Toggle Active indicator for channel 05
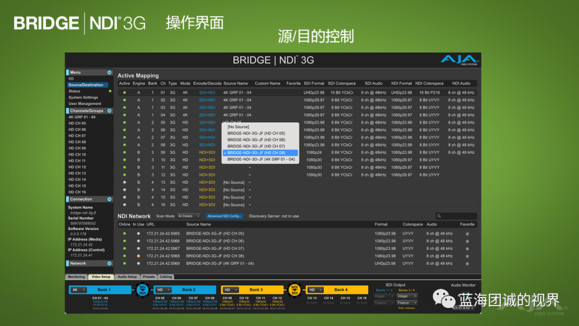 124,123
